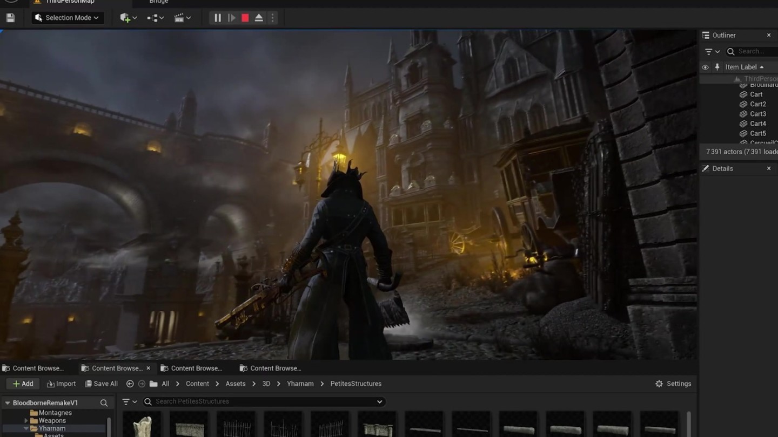Click the Add button in Content Browser
The height and width of the screenshot is (437, 778).
coord(23,384)
